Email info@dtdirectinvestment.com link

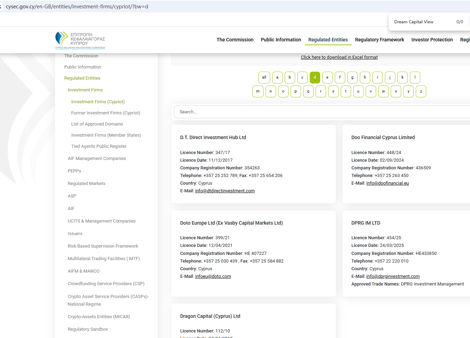pyautogui.click(x=225, y=191)
